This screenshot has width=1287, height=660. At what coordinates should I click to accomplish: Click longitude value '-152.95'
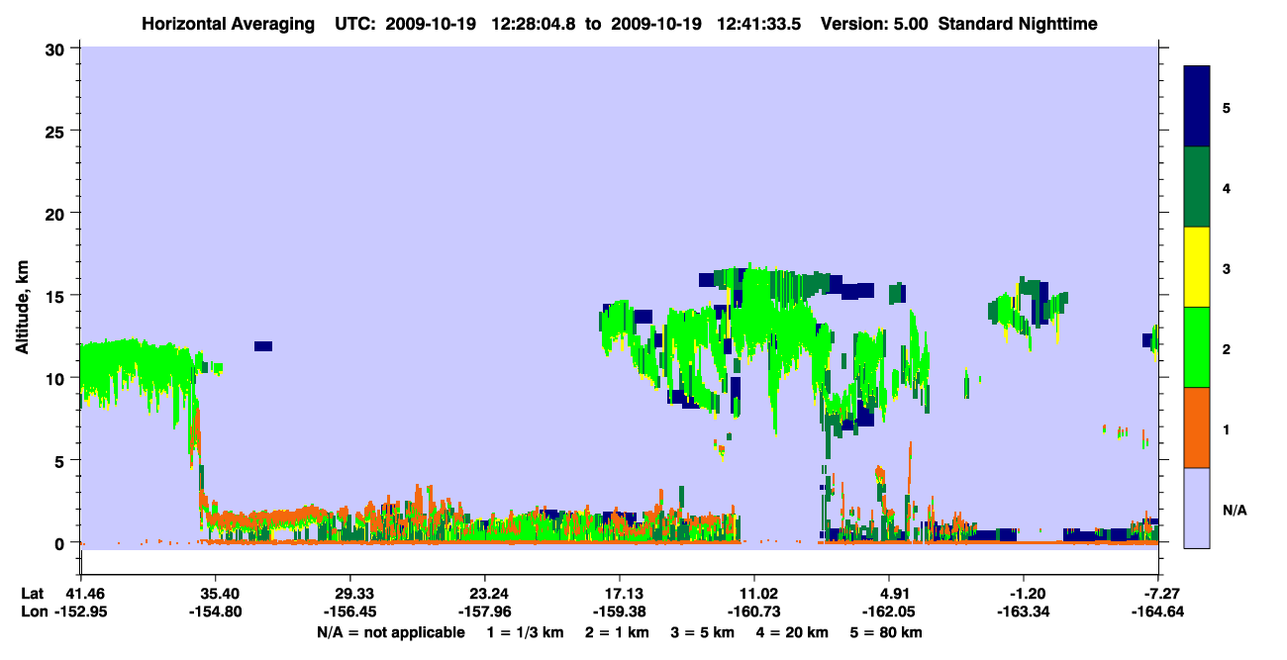point(80,613)
